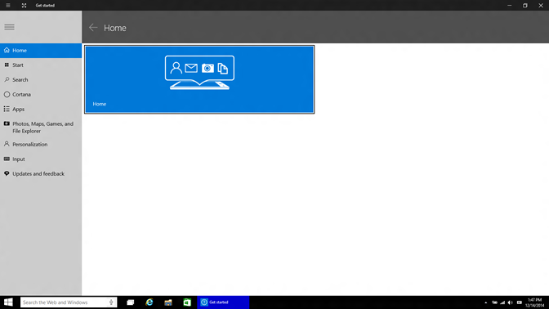Open the Input section
549x309 pixels.
[41, 159]
